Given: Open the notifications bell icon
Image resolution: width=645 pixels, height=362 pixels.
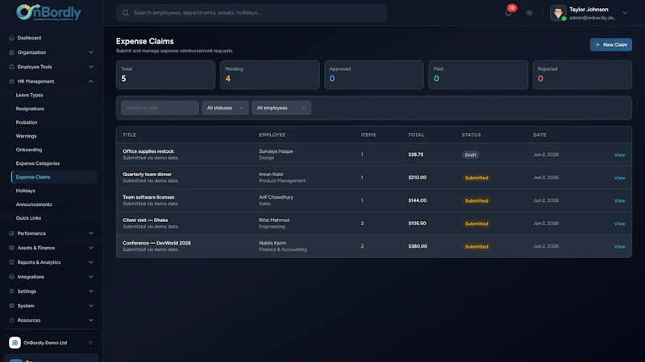Looking at the screenshot, I should [x=508, y=13].
